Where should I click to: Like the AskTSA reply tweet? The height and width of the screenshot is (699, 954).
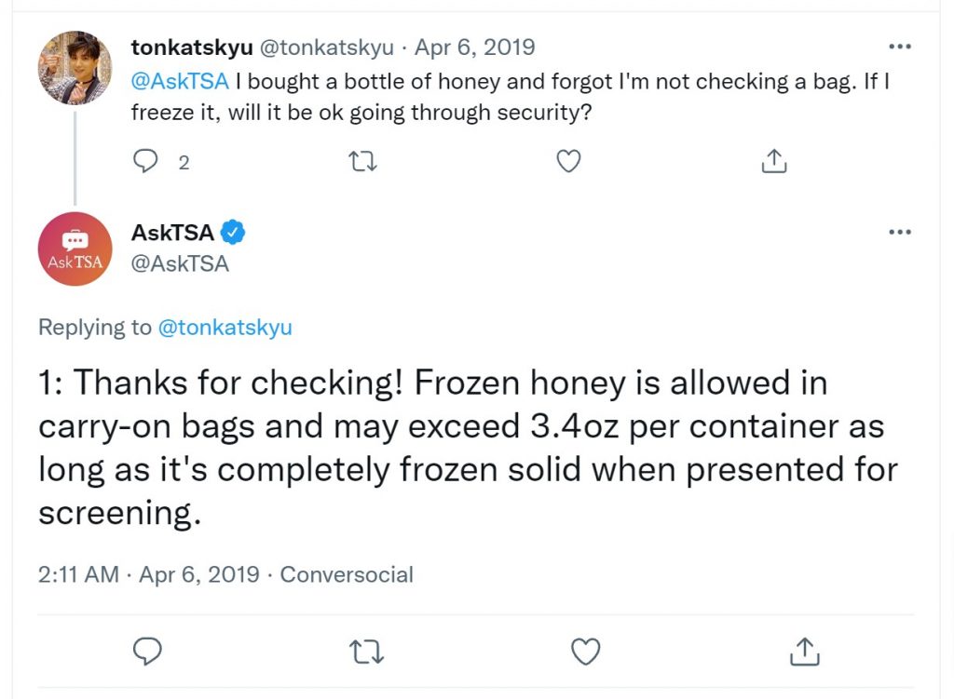point(586,651)
